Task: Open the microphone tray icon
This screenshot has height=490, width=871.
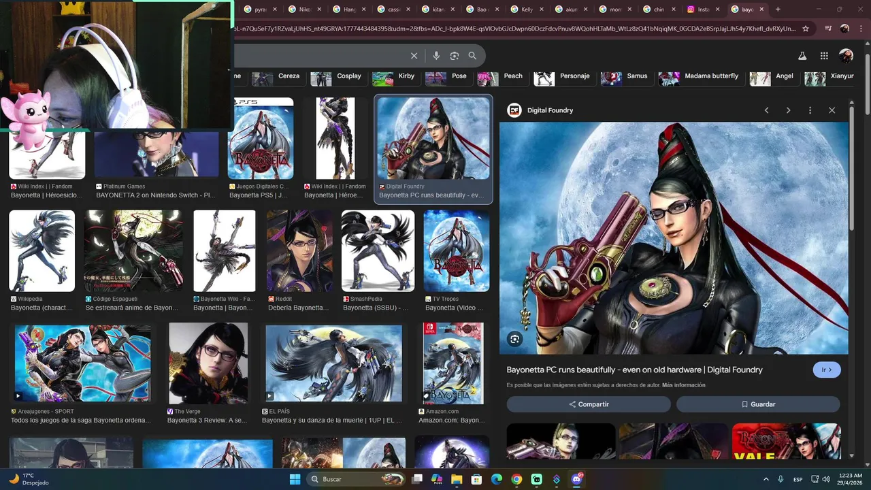Action: (x=780, y=479)
